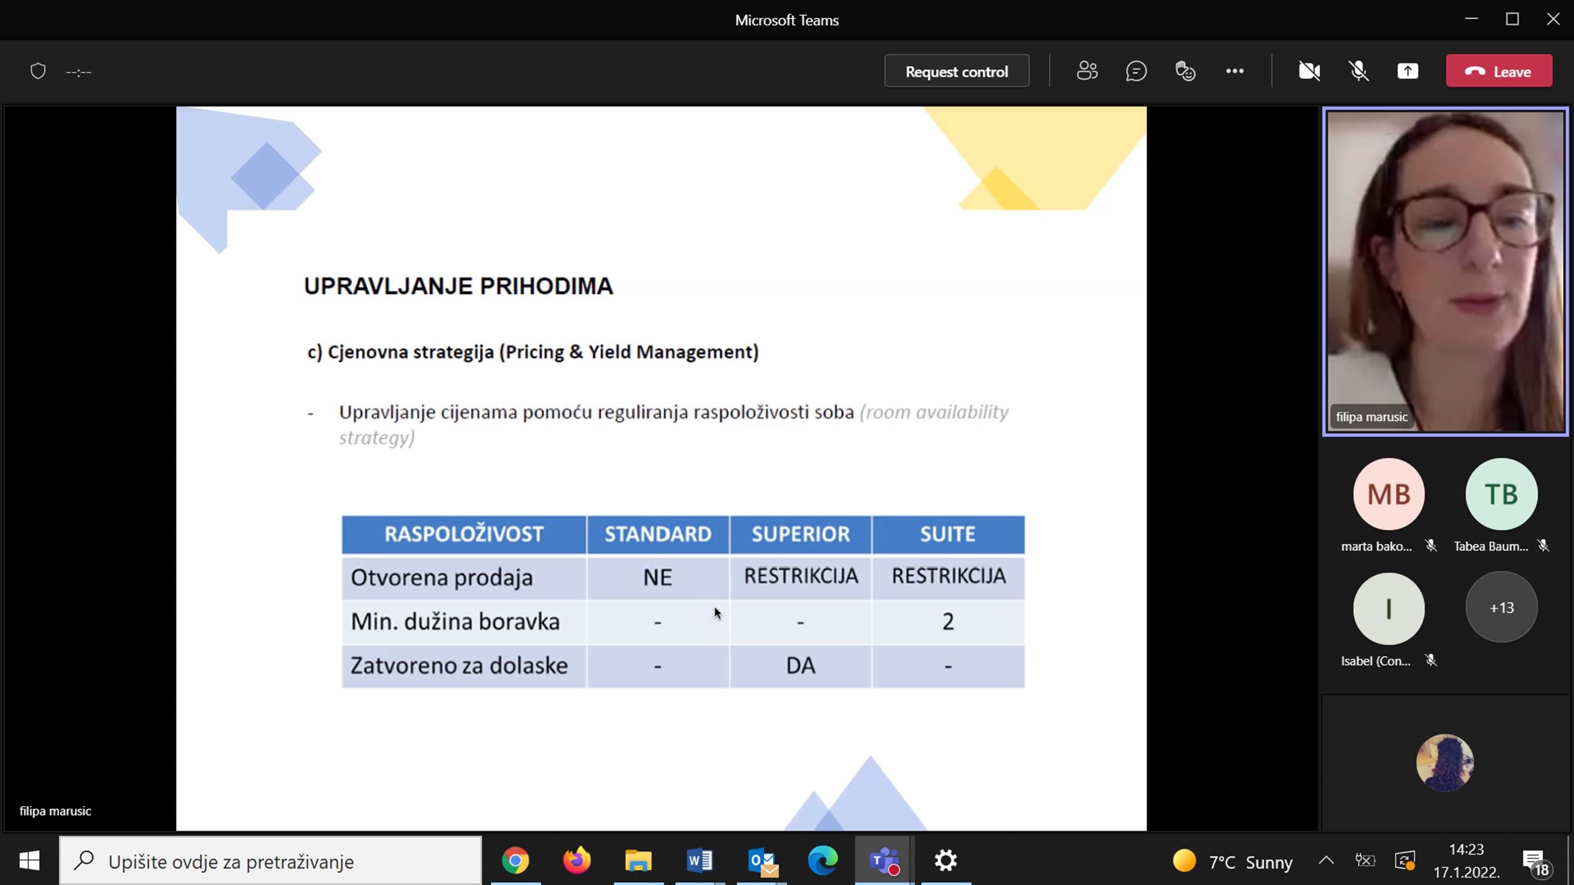Leave the meeting
This screenshot has width=1574, height=885.
click(1498, 71)
